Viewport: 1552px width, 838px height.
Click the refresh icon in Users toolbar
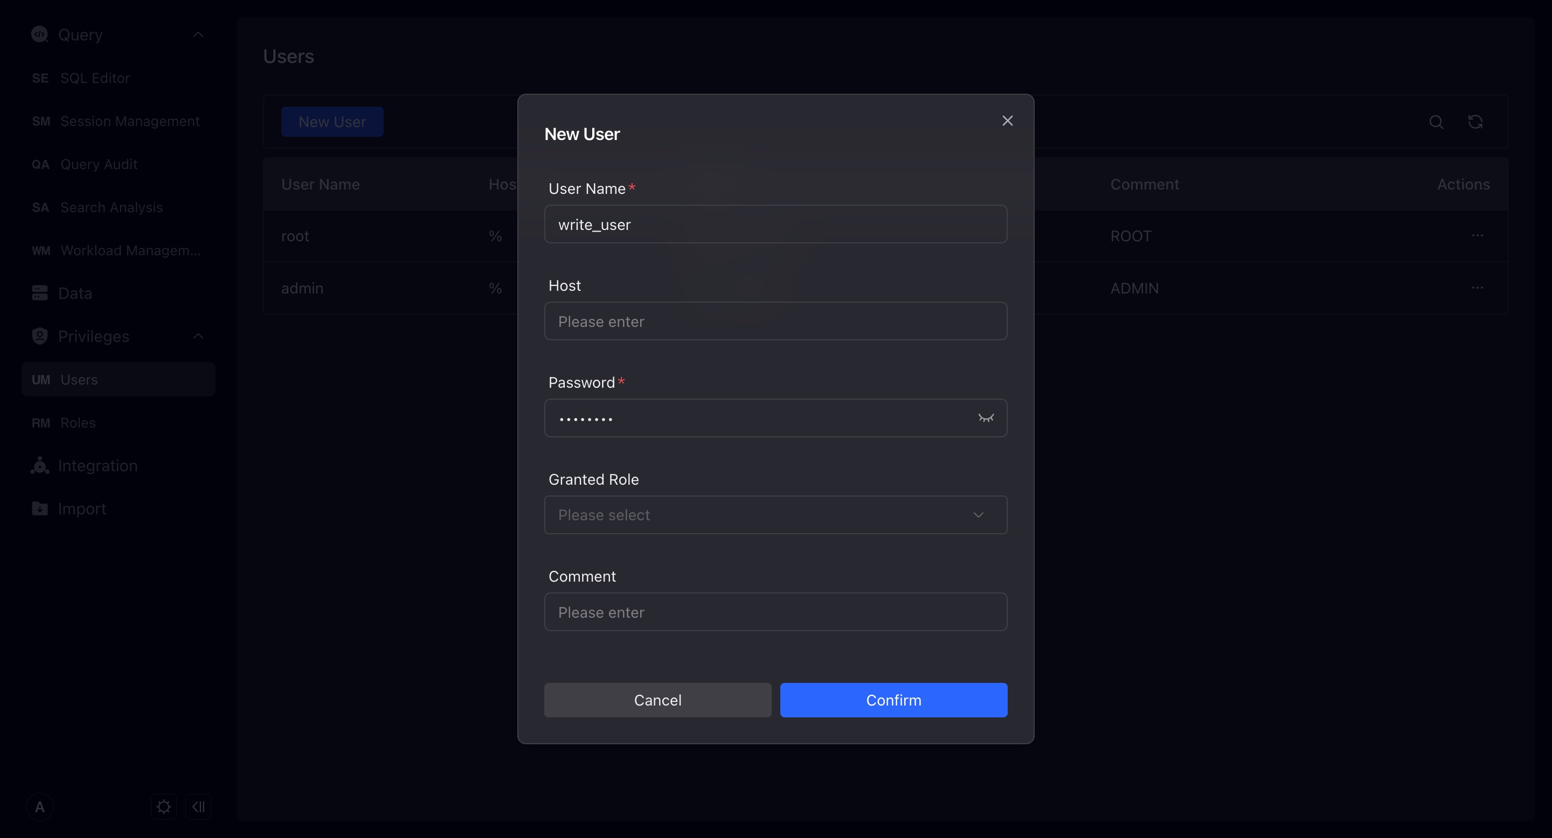(x=1475, y=122)
